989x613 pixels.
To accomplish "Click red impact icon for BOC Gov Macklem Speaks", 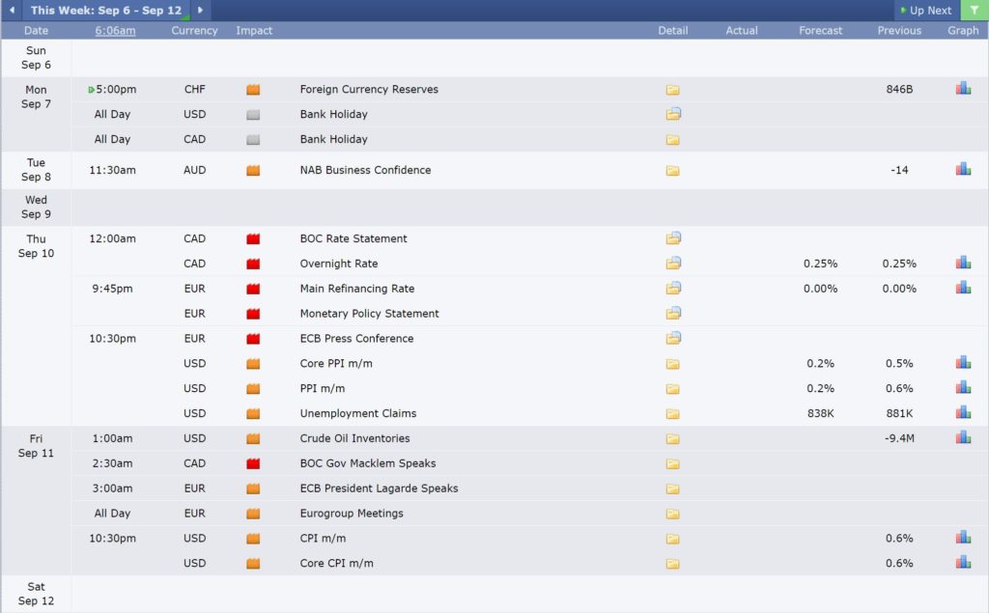I will (253, 463).
